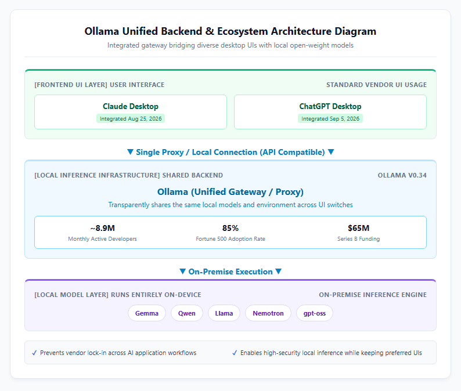Click the Llama model pill
461x391 pixels.
click(x=224, y=313)
